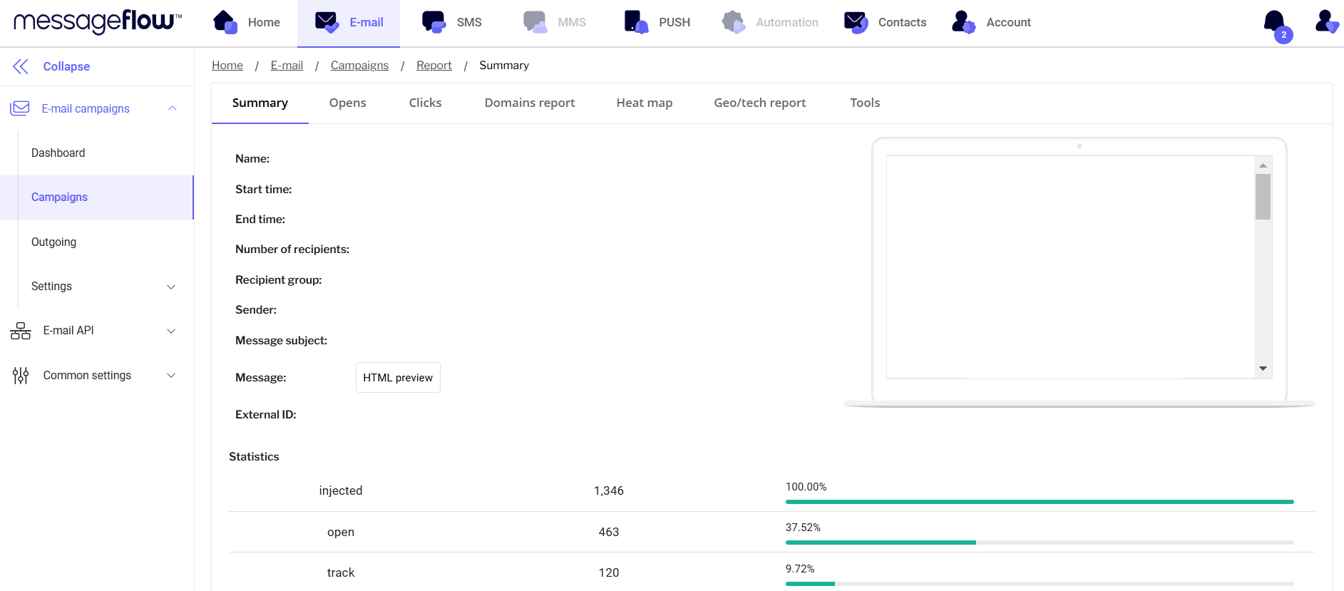Click the Account person icon

pyautogui.click(x=963, y=22)
